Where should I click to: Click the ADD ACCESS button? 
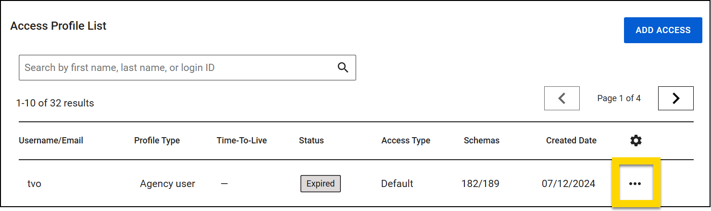coord(663,30)
